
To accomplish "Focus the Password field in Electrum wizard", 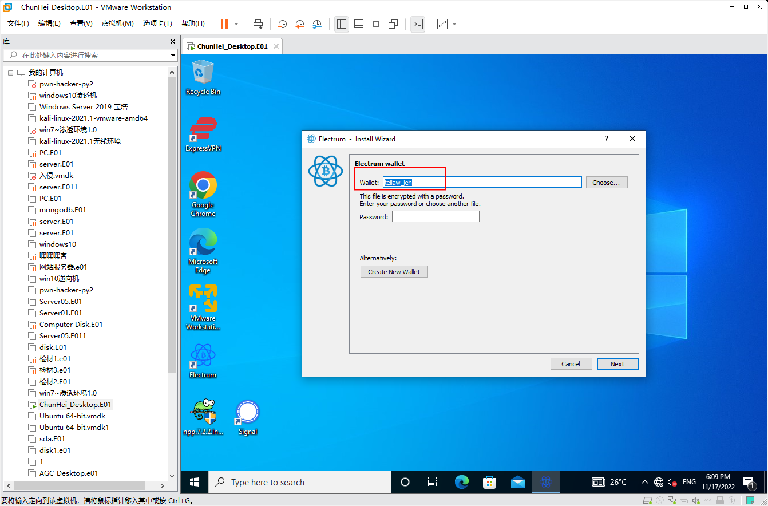I will 436,217.
